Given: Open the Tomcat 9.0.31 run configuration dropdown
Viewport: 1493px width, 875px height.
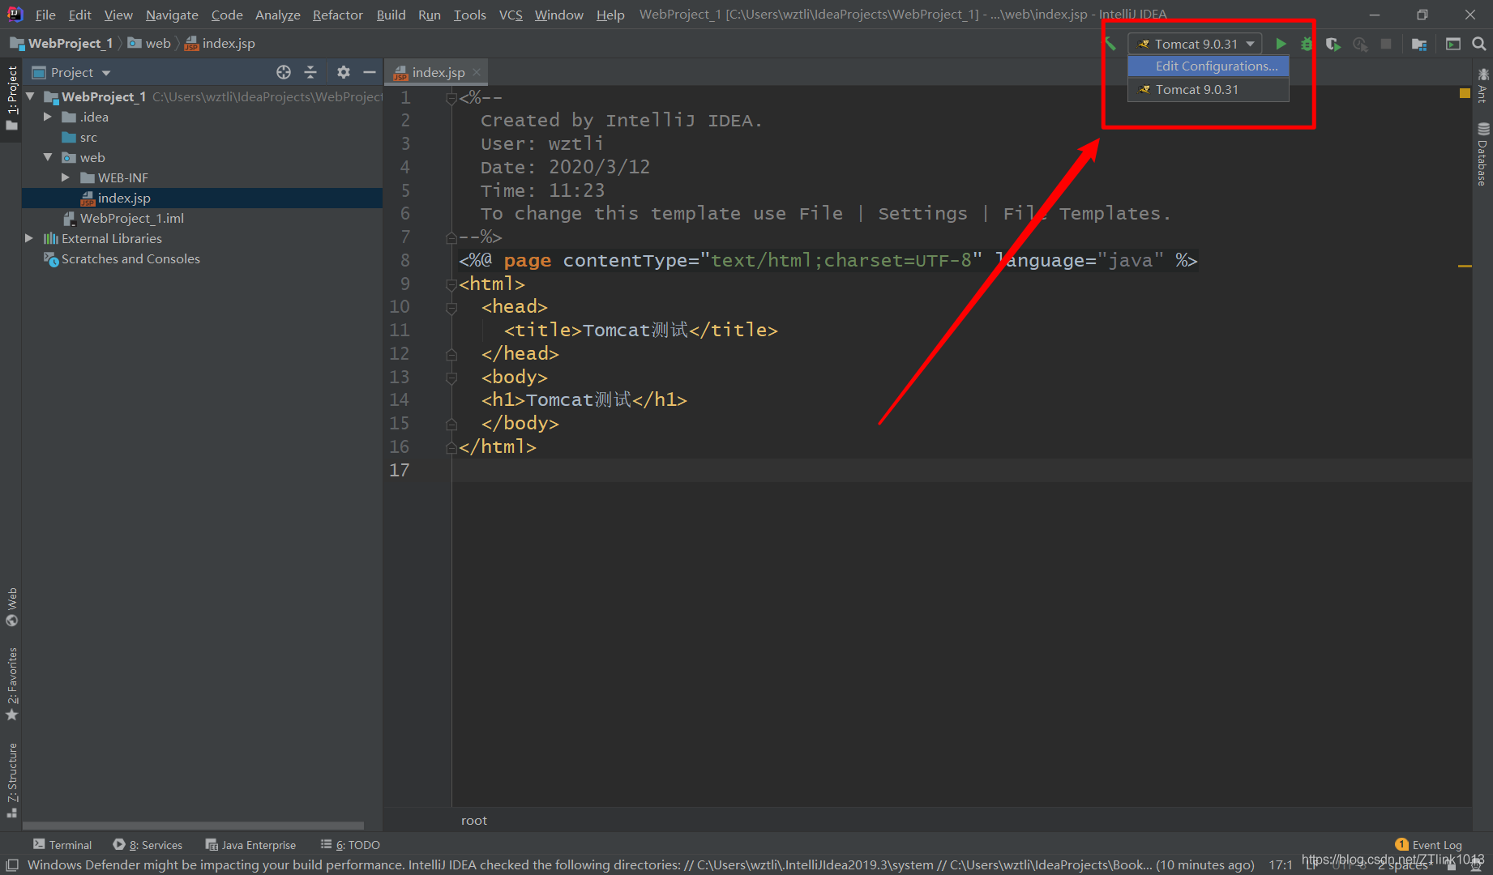Looking at the screenshot, I should [x=1196, y=44].
